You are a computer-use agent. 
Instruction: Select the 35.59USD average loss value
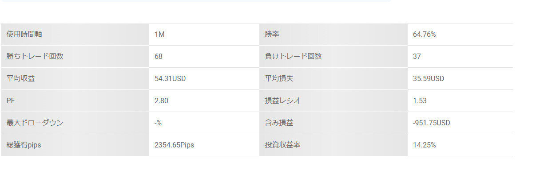tap(428, 79)
